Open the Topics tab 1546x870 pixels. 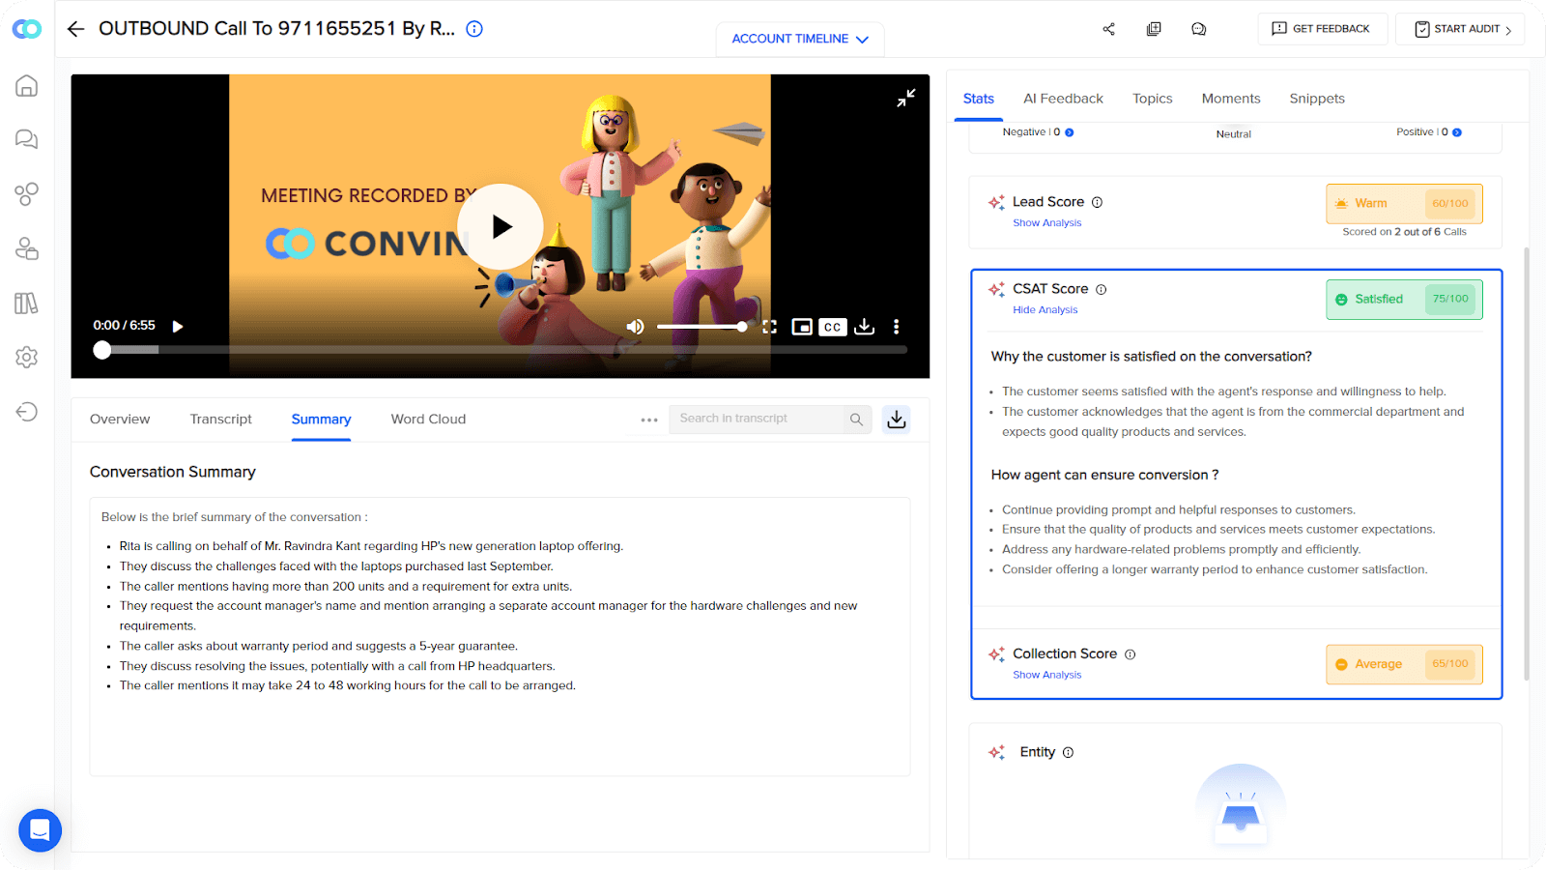pyautogui.click(x=1152, y=99)
